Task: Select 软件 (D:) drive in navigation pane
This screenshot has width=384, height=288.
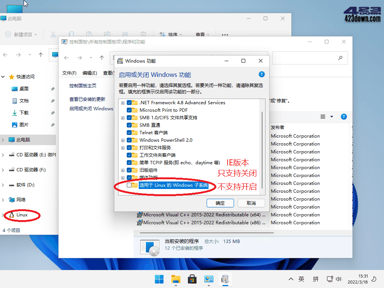Action: tap(21, 184)
